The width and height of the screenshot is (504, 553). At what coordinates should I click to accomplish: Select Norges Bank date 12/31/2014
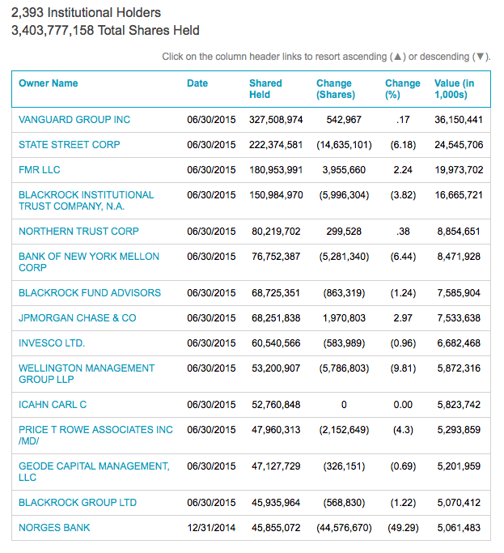click(x=211, y=528)
